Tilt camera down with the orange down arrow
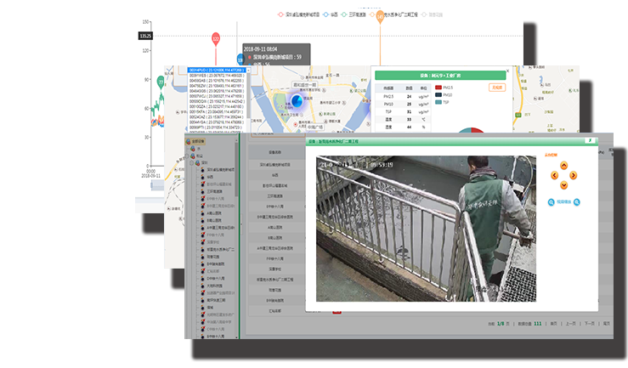The height and width of the screenshot is (368, 628). tap(564, 185)
